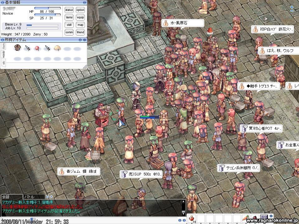299x224 pixels.
Task: Select the beige cap item in inventory
Action: pyautogui.click(x=57, y=48)
